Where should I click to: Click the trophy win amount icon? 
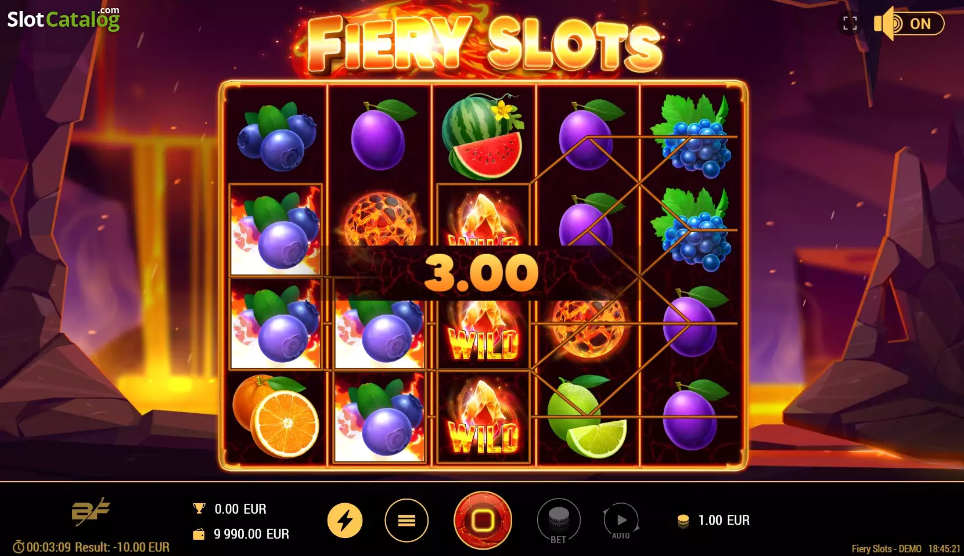click(199, 508)
